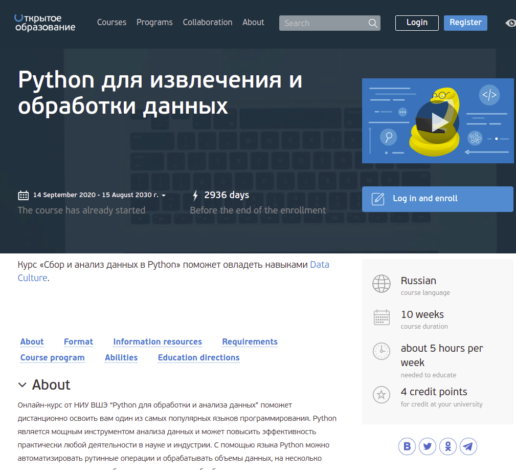516x470 pixels.
Task: Jump to the Format section
Action: pos(78,342)
